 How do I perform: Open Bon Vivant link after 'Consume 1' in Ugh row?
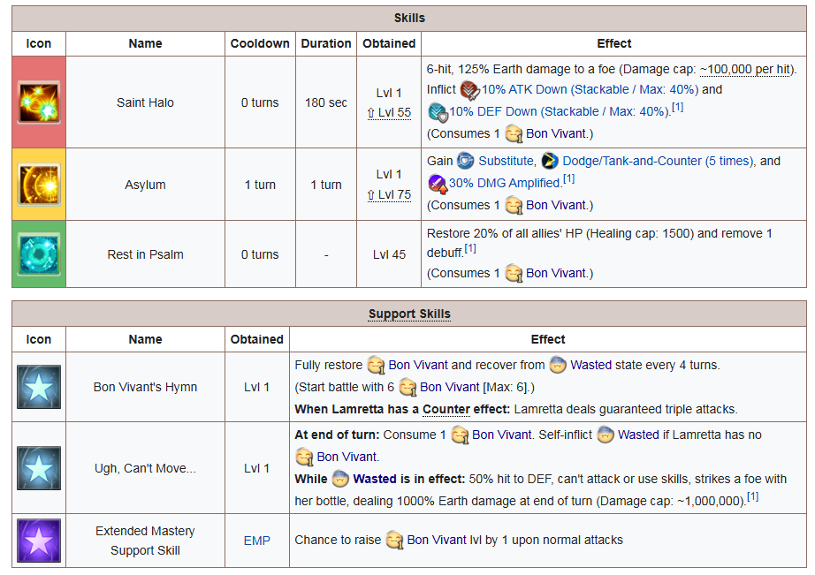501,435
